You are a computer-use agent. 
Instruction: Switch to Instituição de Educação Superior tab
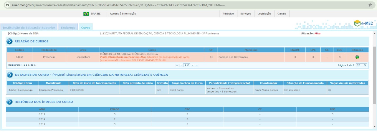click(x=29, y=27)
